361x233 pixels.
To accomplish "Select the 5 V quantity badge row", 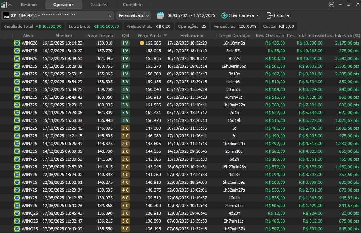I will (125, 113).
